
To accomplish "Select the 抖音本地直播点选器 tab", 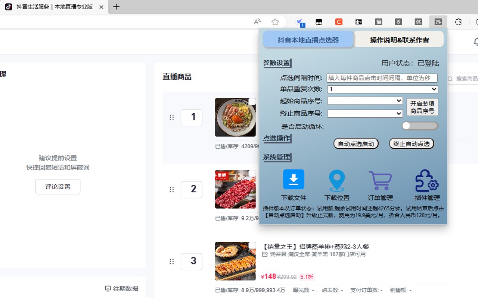I will click(x=308, y=39).
